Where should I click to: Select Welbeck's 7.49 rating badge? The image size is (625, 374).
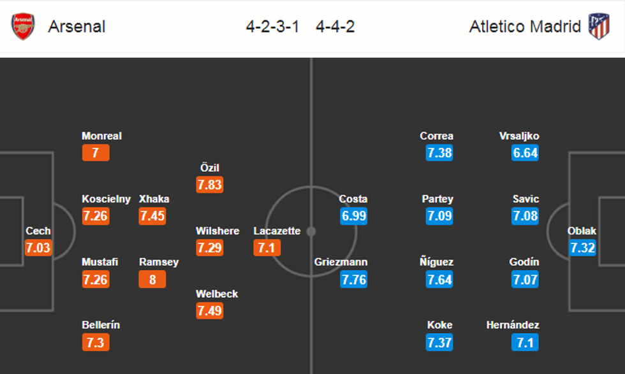210,310
